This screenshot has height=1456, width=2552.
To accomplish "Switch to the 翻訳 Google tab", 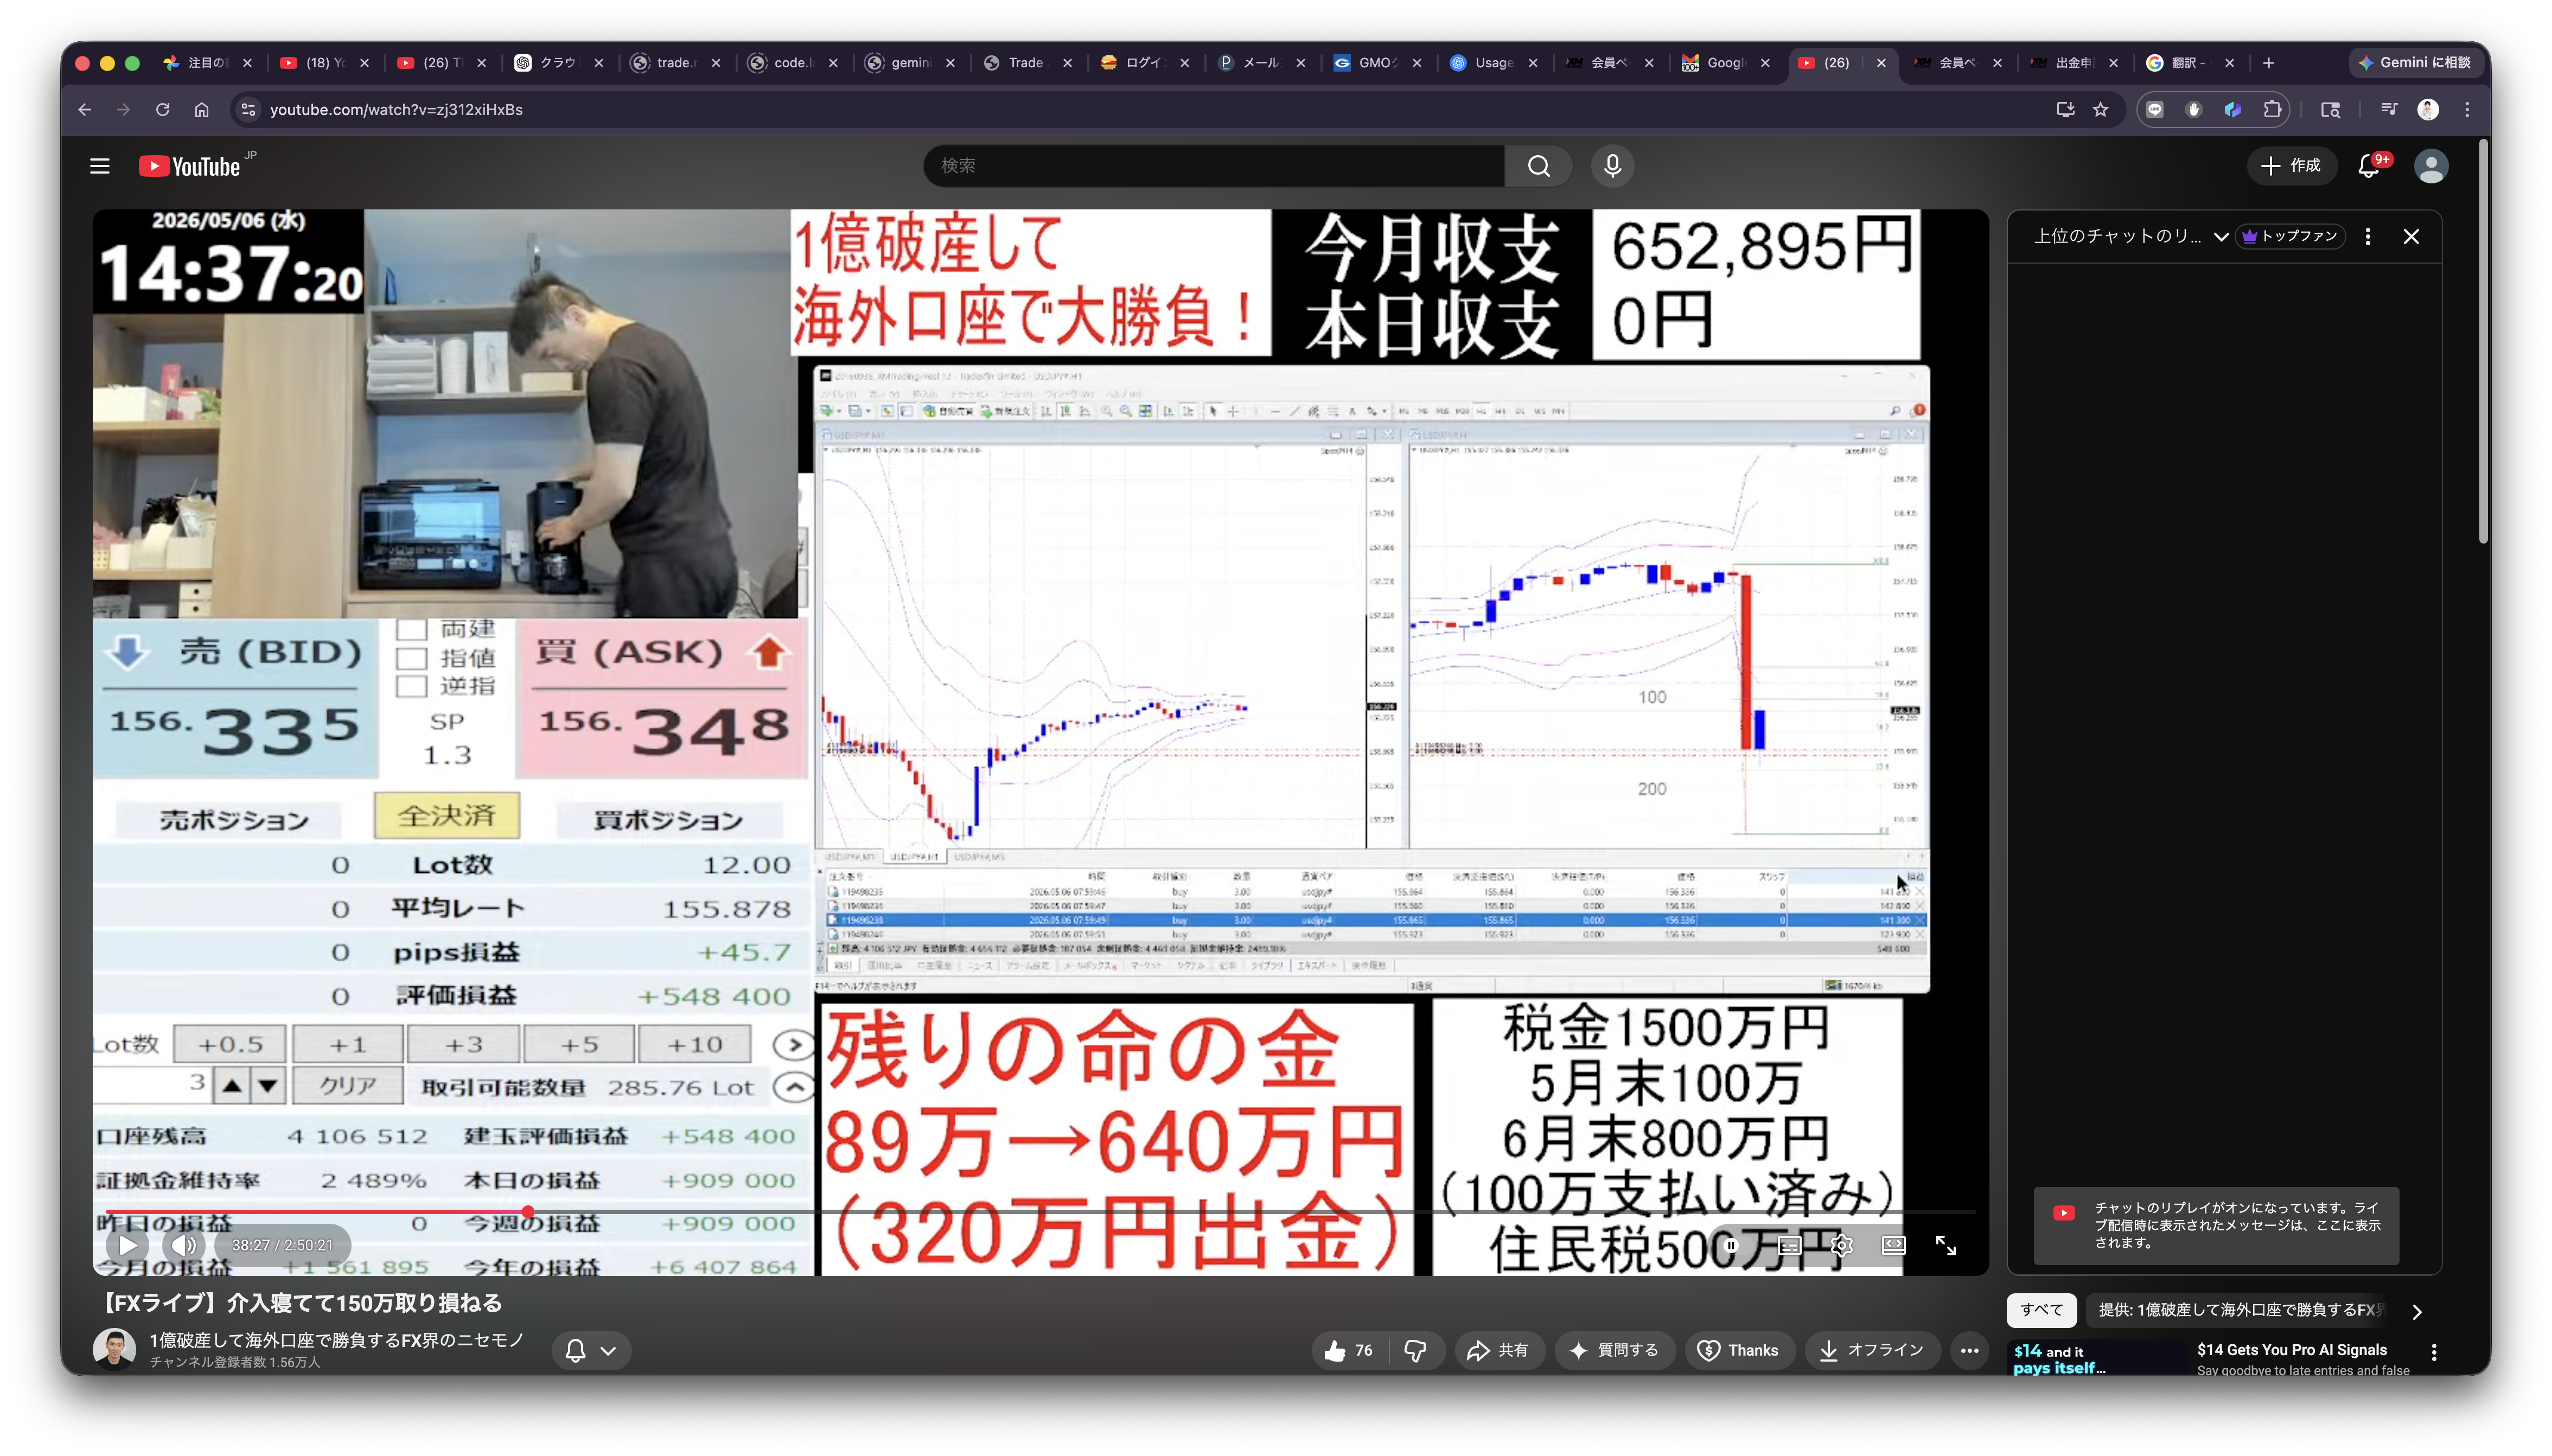I will coord(2190,62).
